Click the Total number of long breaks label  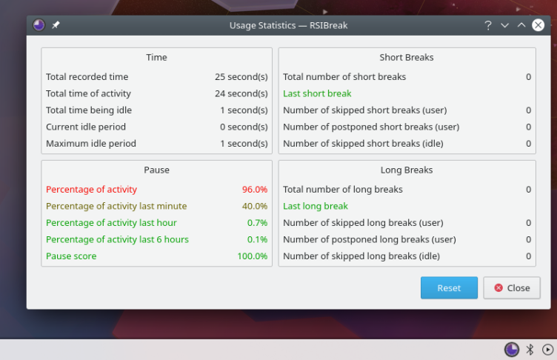[343, 189]
